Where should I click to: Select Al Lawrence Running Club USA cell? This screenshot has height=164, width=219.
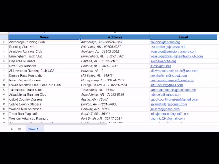pos(44,71)
